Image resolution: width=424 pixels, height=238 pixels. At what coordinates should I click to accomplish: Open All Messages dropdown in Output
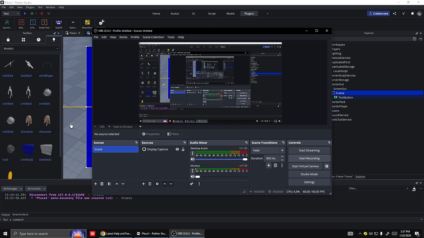(x=12, y=188)
